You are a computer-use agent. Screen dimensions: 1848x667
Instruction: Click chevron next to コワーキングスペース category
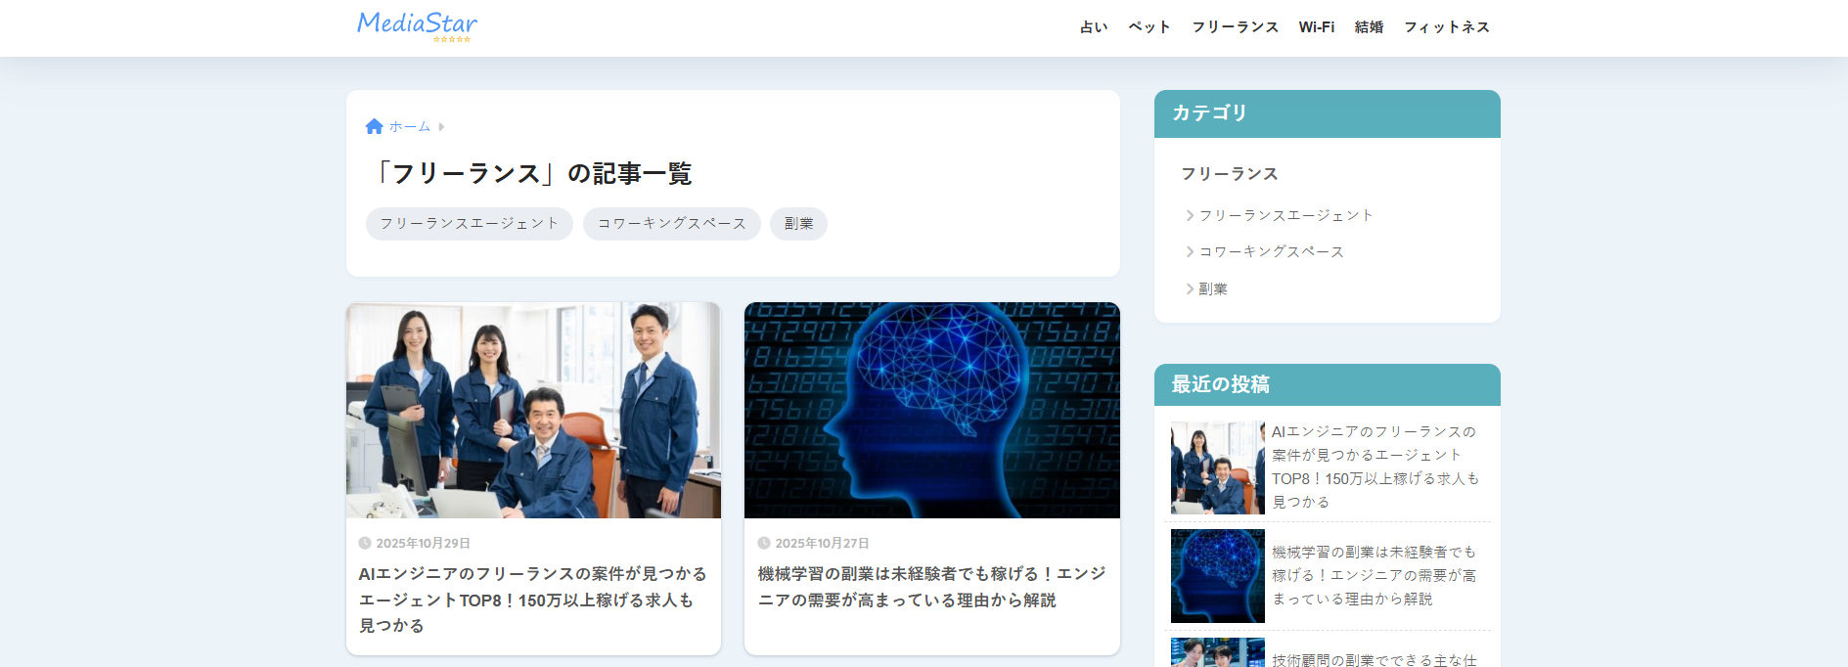coord(1190,252)
